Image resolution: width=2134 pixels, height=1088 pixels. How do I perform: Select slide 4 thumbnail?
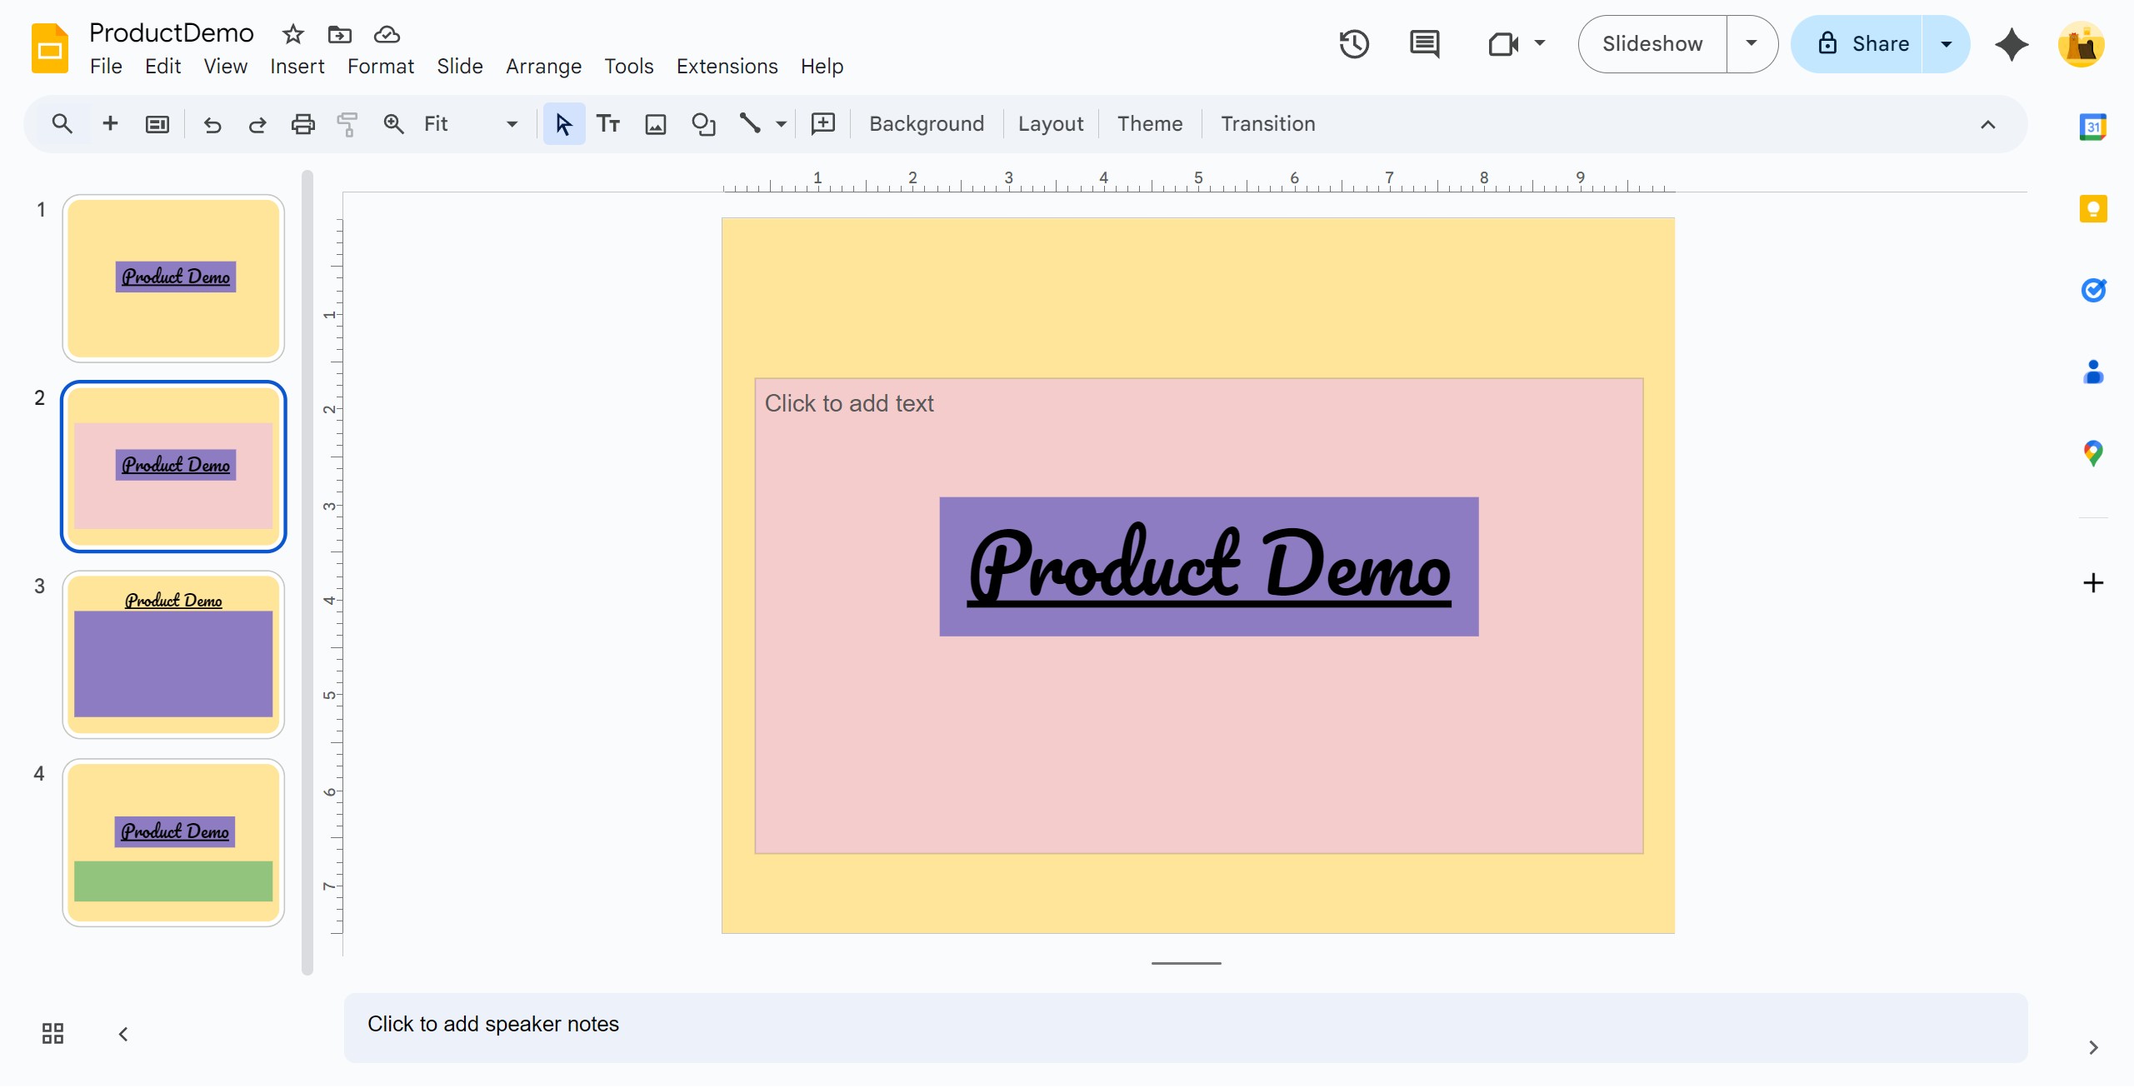click(x=173, y=842)
